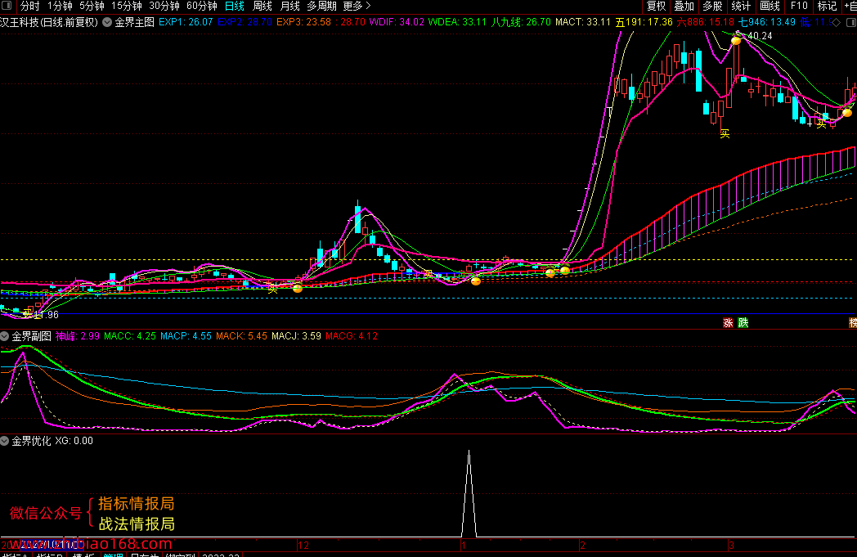Click the 统计 statistics button
Viewport: 857px width, 557px height.
point(741,6)
